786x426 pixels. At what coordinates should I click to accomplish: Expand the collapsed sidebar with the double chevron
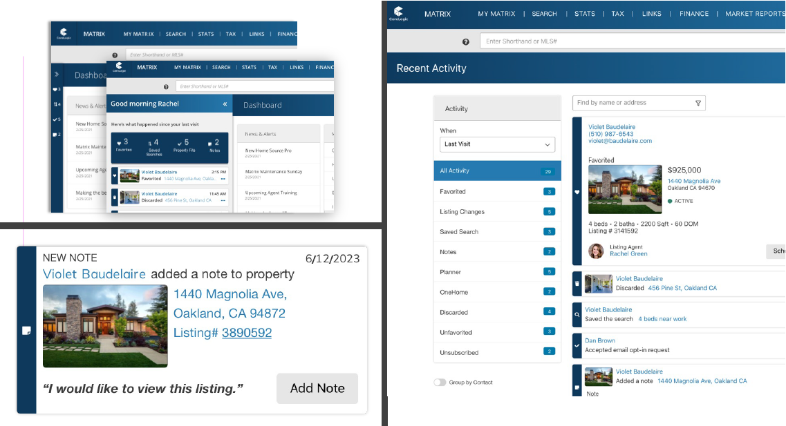pos(56,74)
